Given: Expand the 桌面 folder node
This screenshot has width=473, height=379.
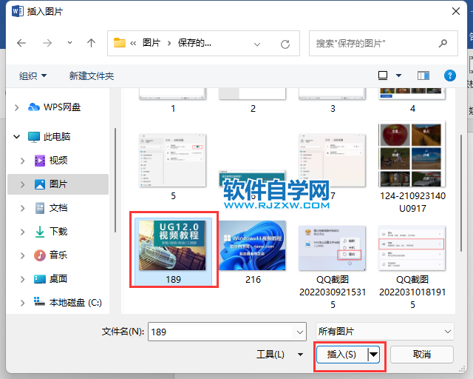Looking at the screenshot, I should [x=23, y=279].
